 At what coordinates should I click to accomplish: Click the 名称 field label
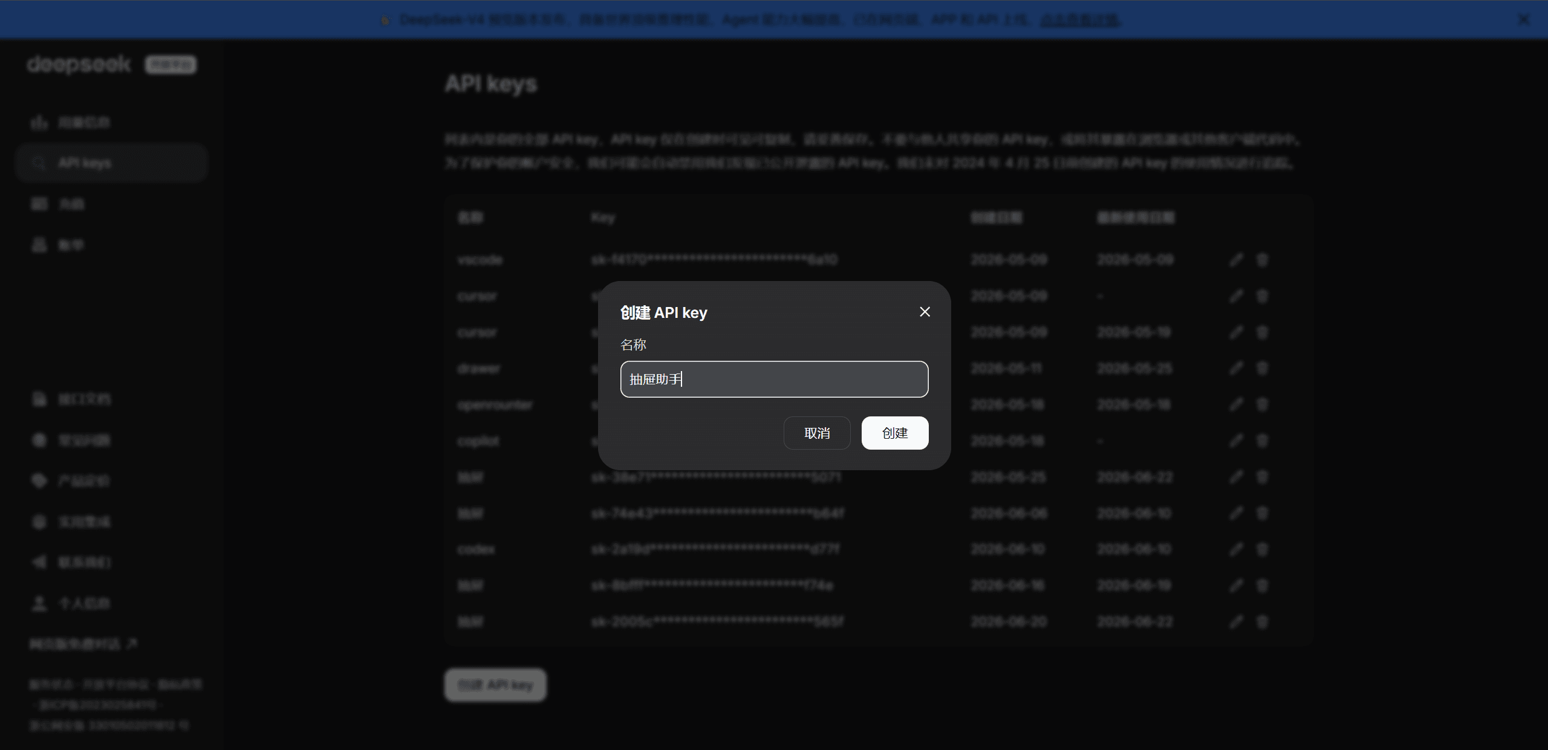pos(633,344)
